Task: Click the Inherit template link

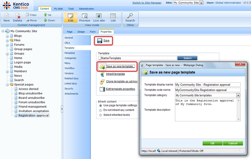Action: (116, 74)
